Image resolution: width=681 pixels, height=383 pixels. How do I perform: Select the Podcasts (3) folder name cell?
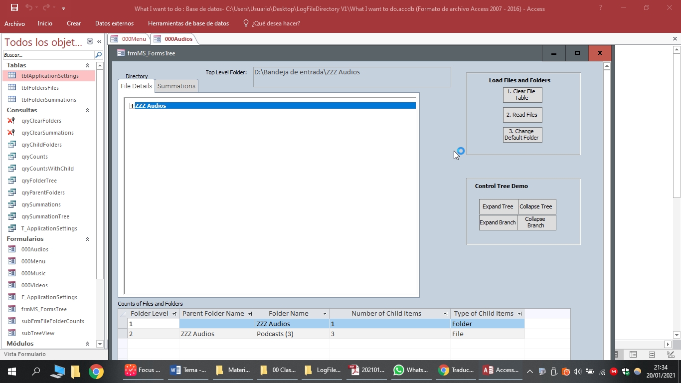click(292, 334)
